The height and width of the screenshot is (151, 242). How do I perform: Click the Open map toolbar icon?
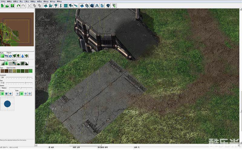(7, 5)
